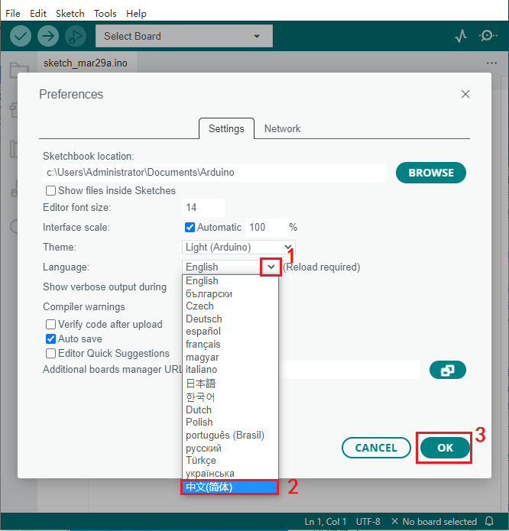Select português (Brasil) in language list
Screen dimensions: 509x531
(x=230, y=435)
